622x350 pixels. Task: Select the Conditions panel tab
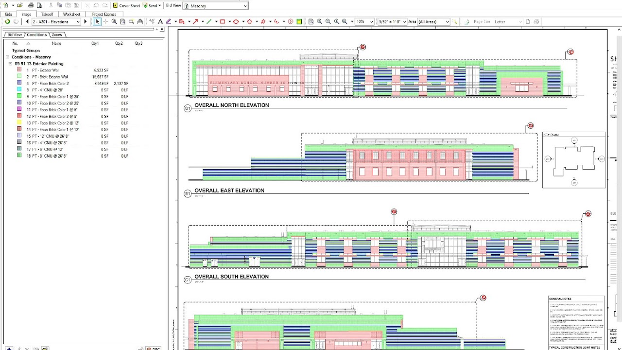pyautogui.click(x=36, y=35)
